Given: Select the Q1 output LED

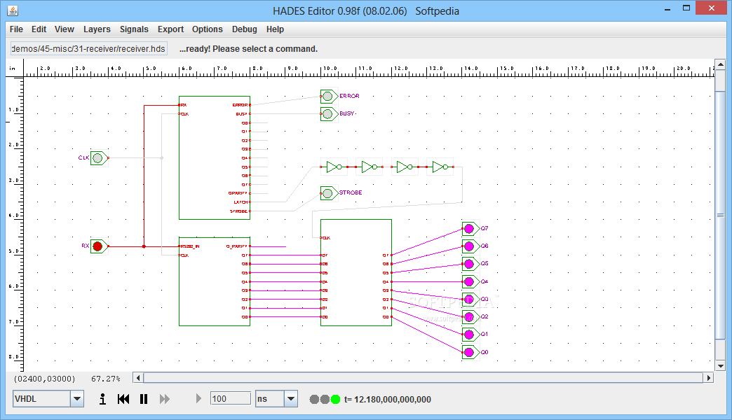Looking at the screenshot, I should click(470, 335).
